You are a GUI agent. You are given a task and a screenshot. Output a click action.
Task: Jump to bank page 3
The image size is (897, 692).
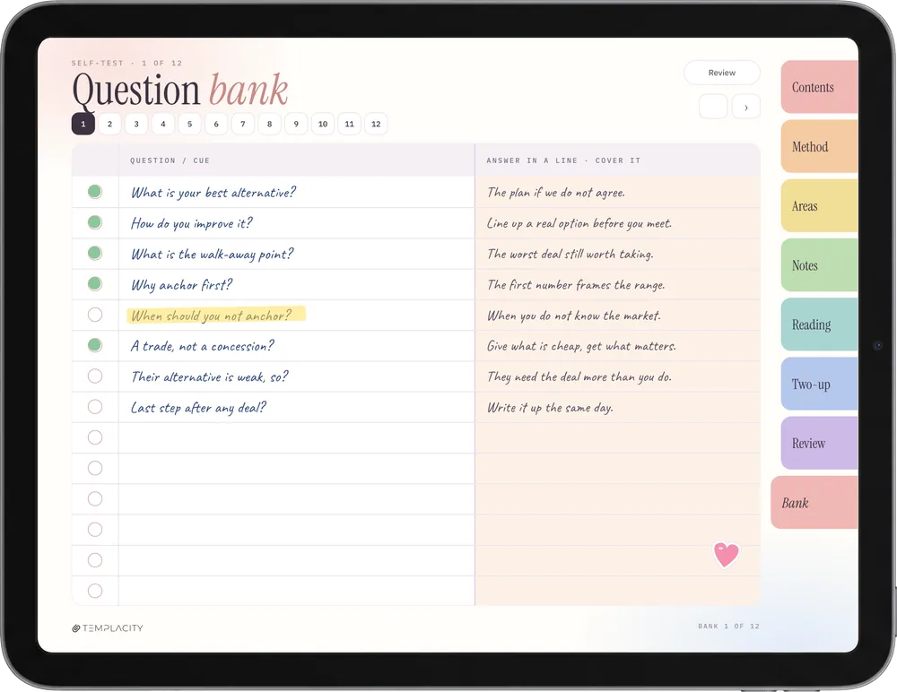coord(136,124)
